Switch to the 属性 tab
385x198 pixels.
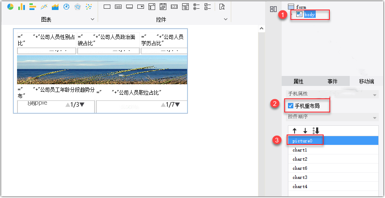tap(298, 81)
